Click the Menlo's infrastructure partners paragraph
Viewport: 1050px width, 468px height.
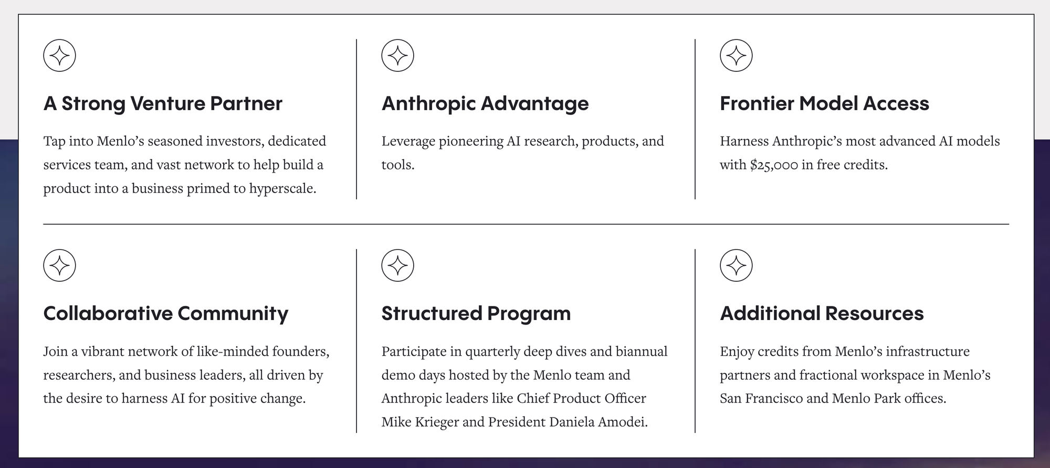click(x=855, y=375)
